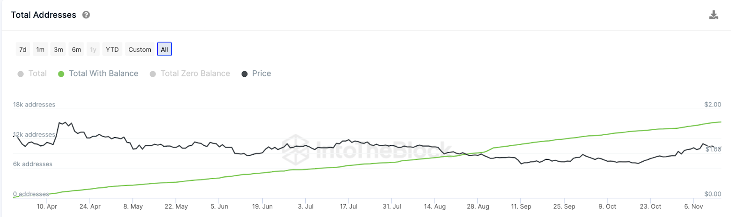Download the chart data
The image size is (731, 217).
713,15
